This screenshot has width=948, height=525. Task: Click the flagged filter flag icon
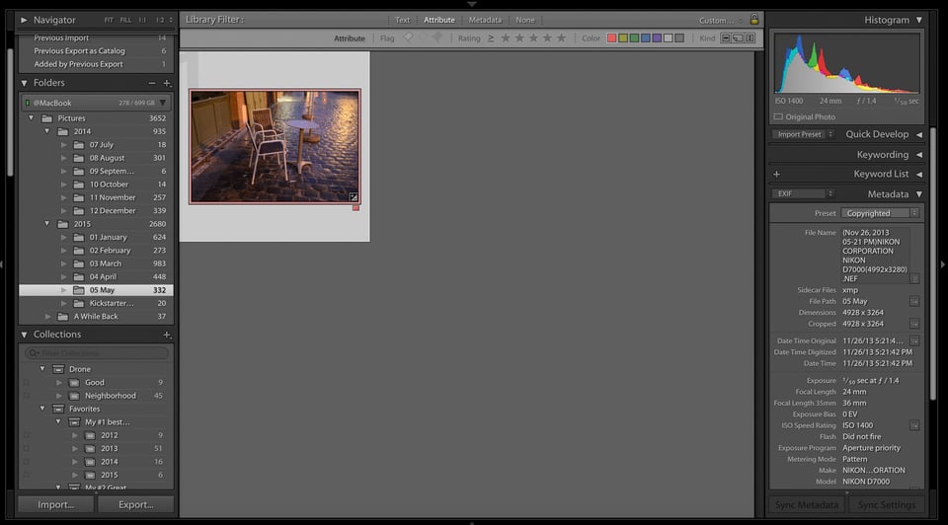pyautogui.click(x=409, y=37)
